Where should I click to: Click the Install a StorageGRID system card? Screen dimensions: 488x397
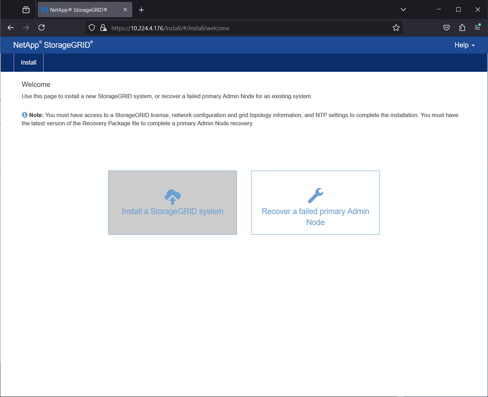point(172,202)
